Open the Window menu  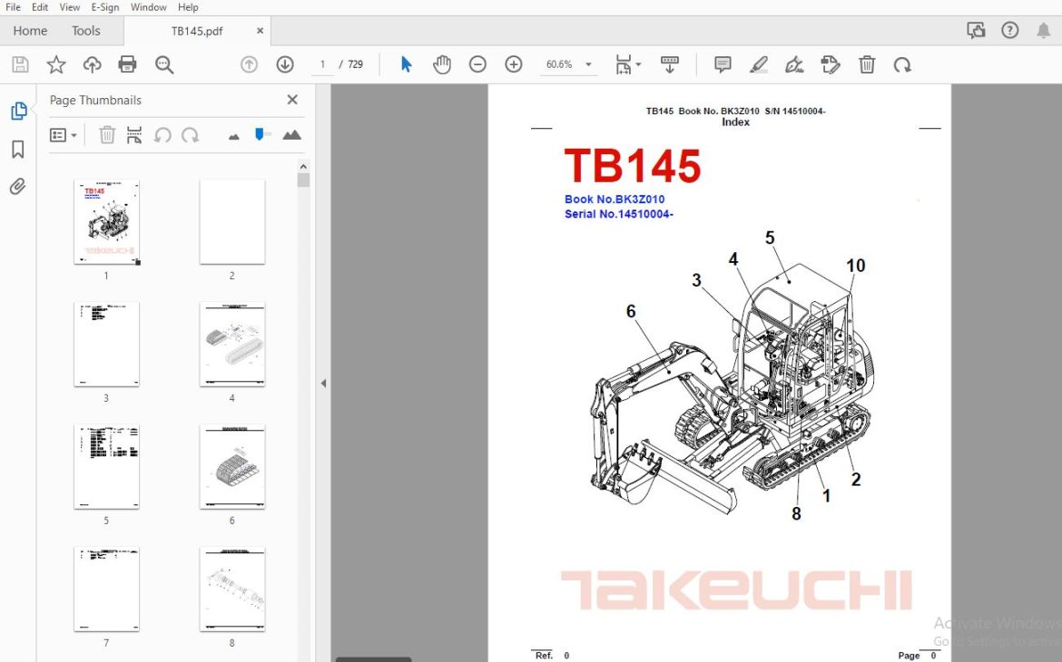click(148, 7)
